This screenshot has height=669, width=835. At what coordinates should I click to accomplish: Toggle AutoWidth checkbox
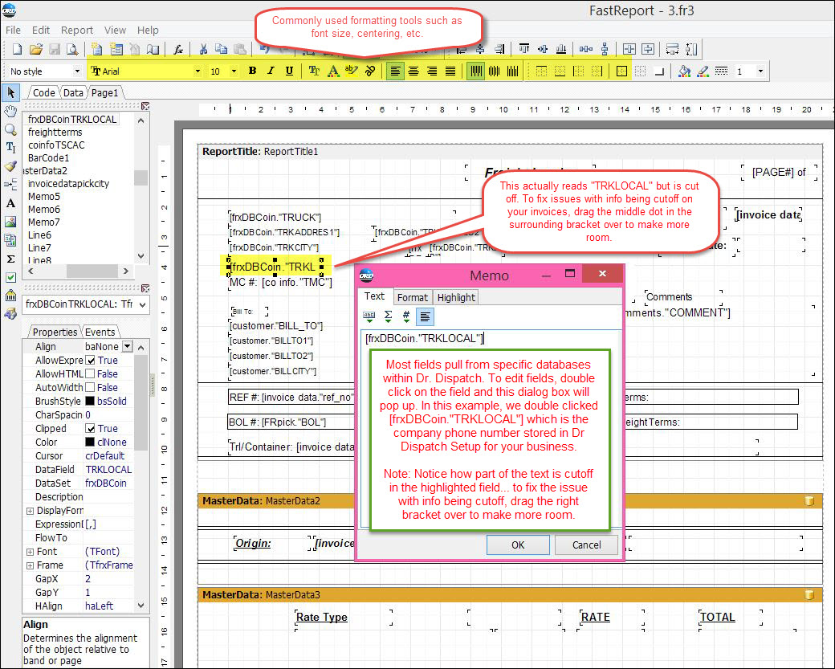click(x=91, y=388)
